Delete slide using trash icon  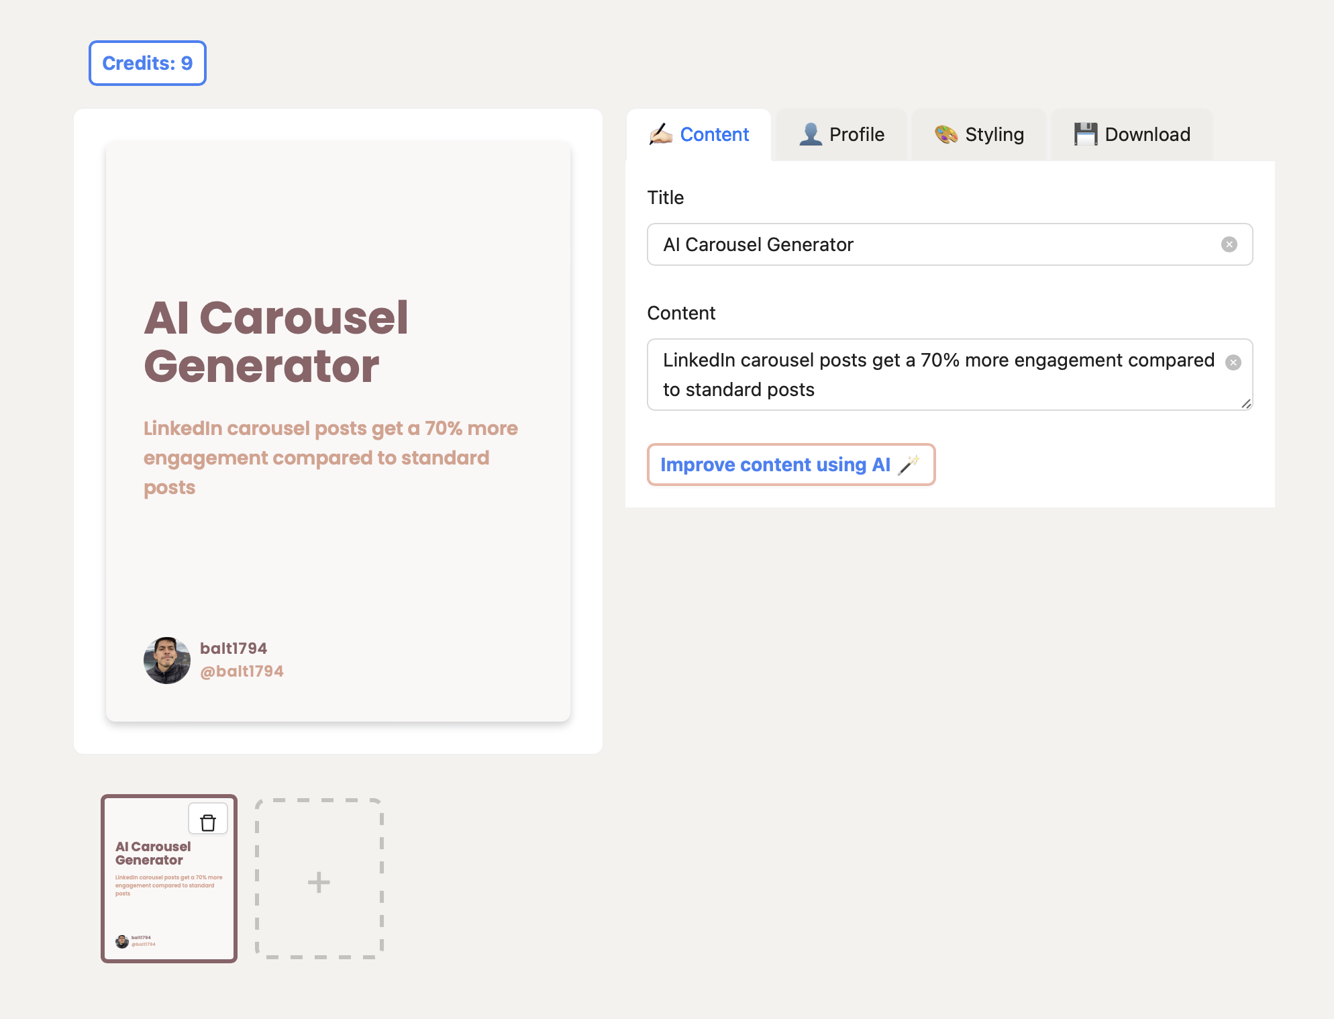tap(208, 822)
